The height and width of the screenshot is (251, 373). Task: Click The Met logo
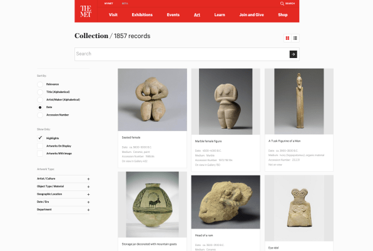point(86,11)
